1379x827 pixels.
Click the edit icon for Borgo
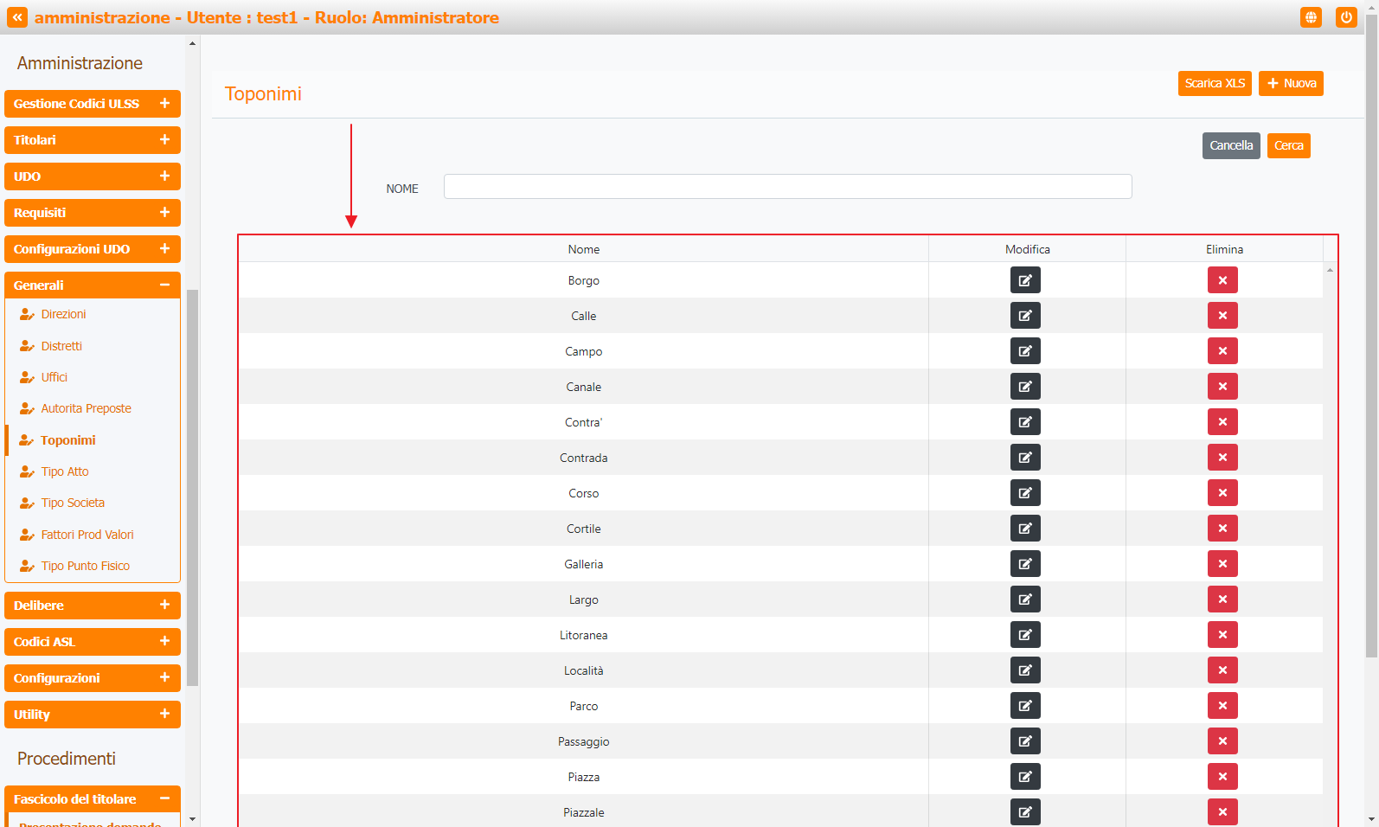point(1025,280)
